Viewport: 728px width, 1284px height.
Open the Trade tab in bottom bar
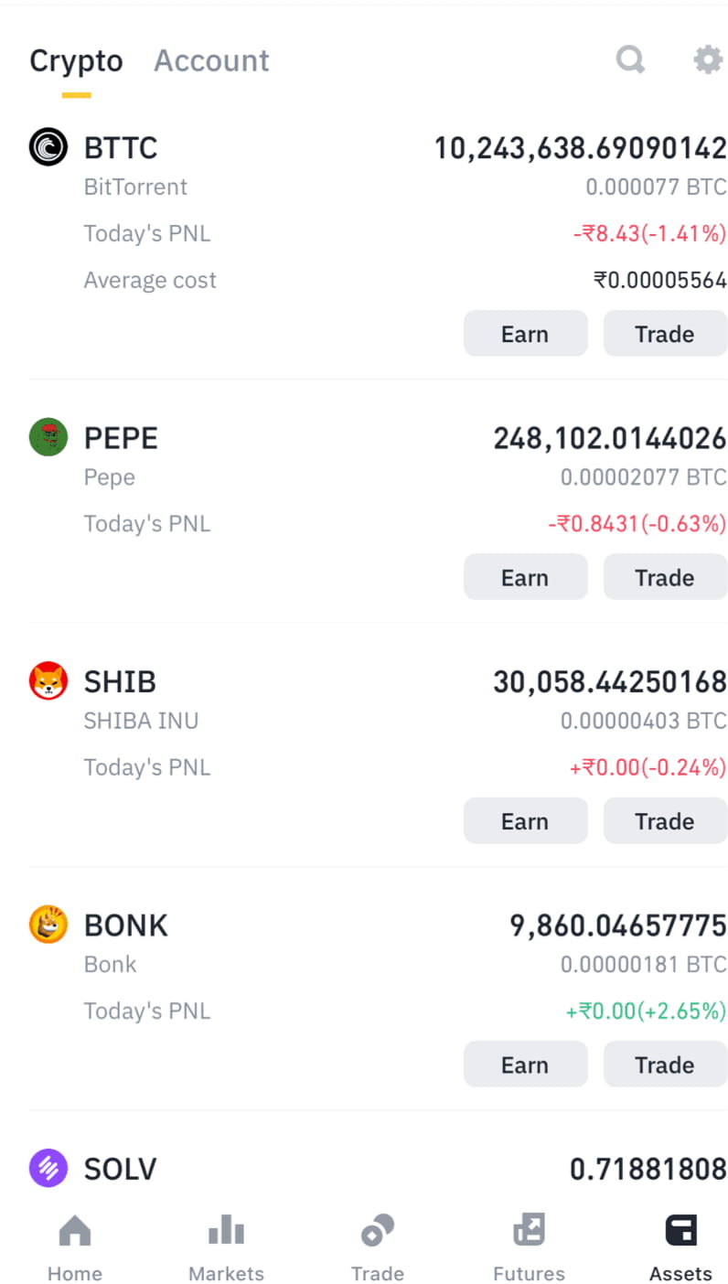click(378, 1248)
